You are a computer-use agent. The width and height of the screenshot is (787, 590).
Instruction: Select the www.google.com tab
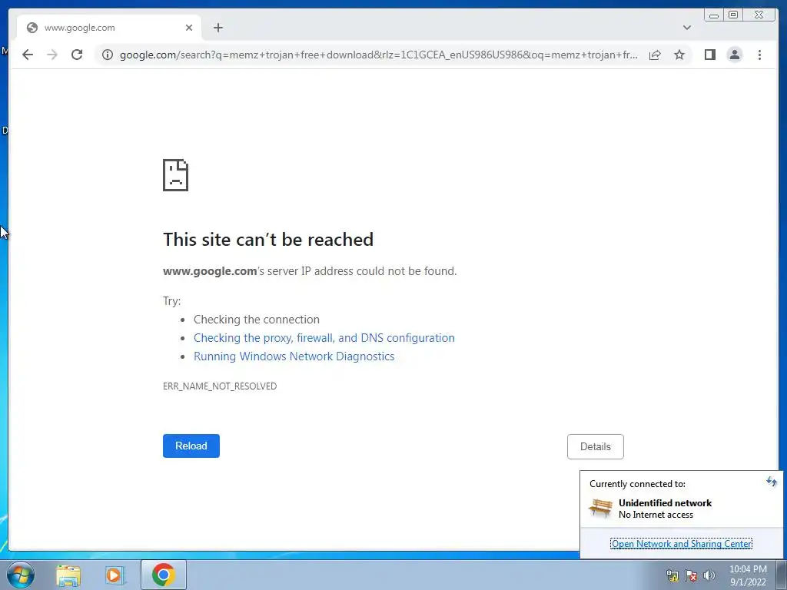pos(109,28)
